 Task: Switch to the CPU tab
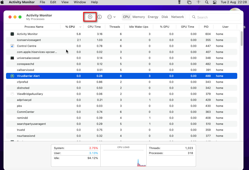point(126,17)
